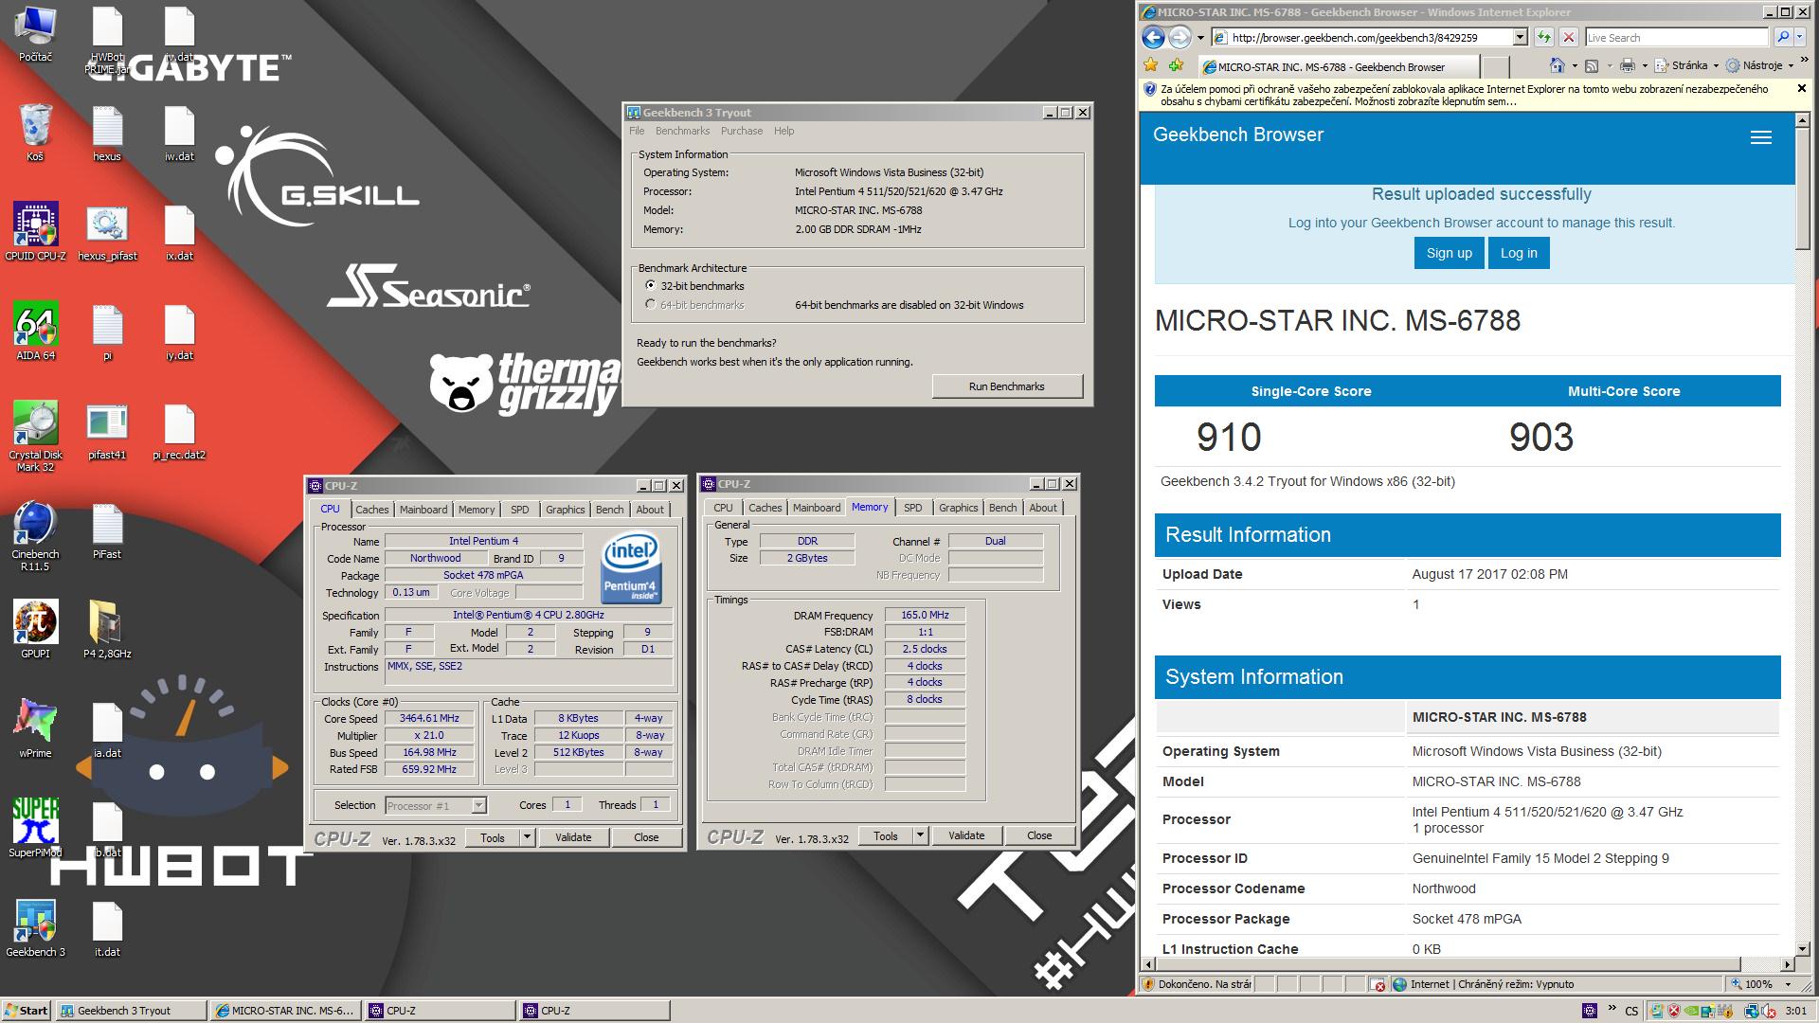Open Tools dropdown arrow in CPU-Z CPU window
Viewport: 1819px width, 1023px height.
tap(527, 837)
